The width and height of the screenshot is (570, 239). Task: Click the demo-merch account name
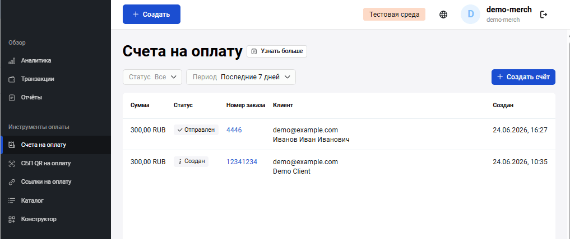click(x=509, y=10)
